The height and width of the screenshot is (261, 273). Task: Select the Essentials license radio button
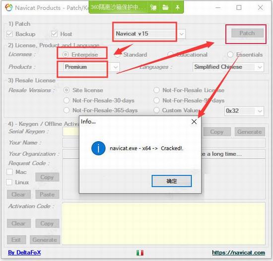click(230, 55)
